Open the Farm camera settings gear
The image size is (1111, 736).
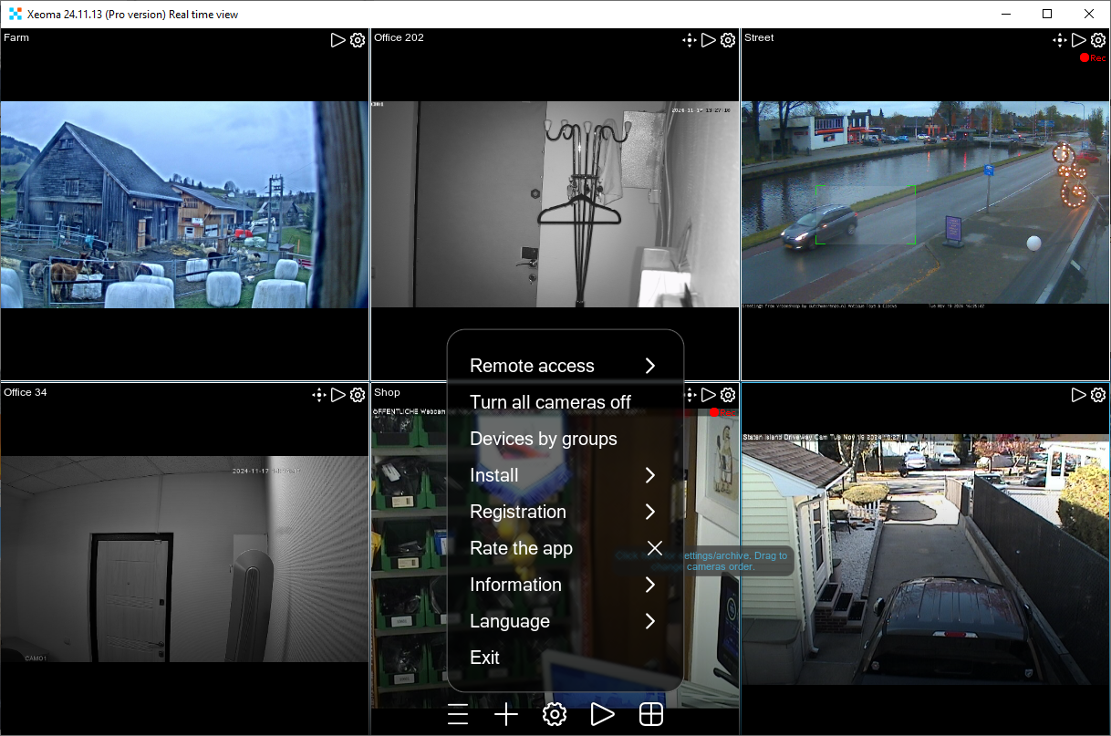(358, 40)
